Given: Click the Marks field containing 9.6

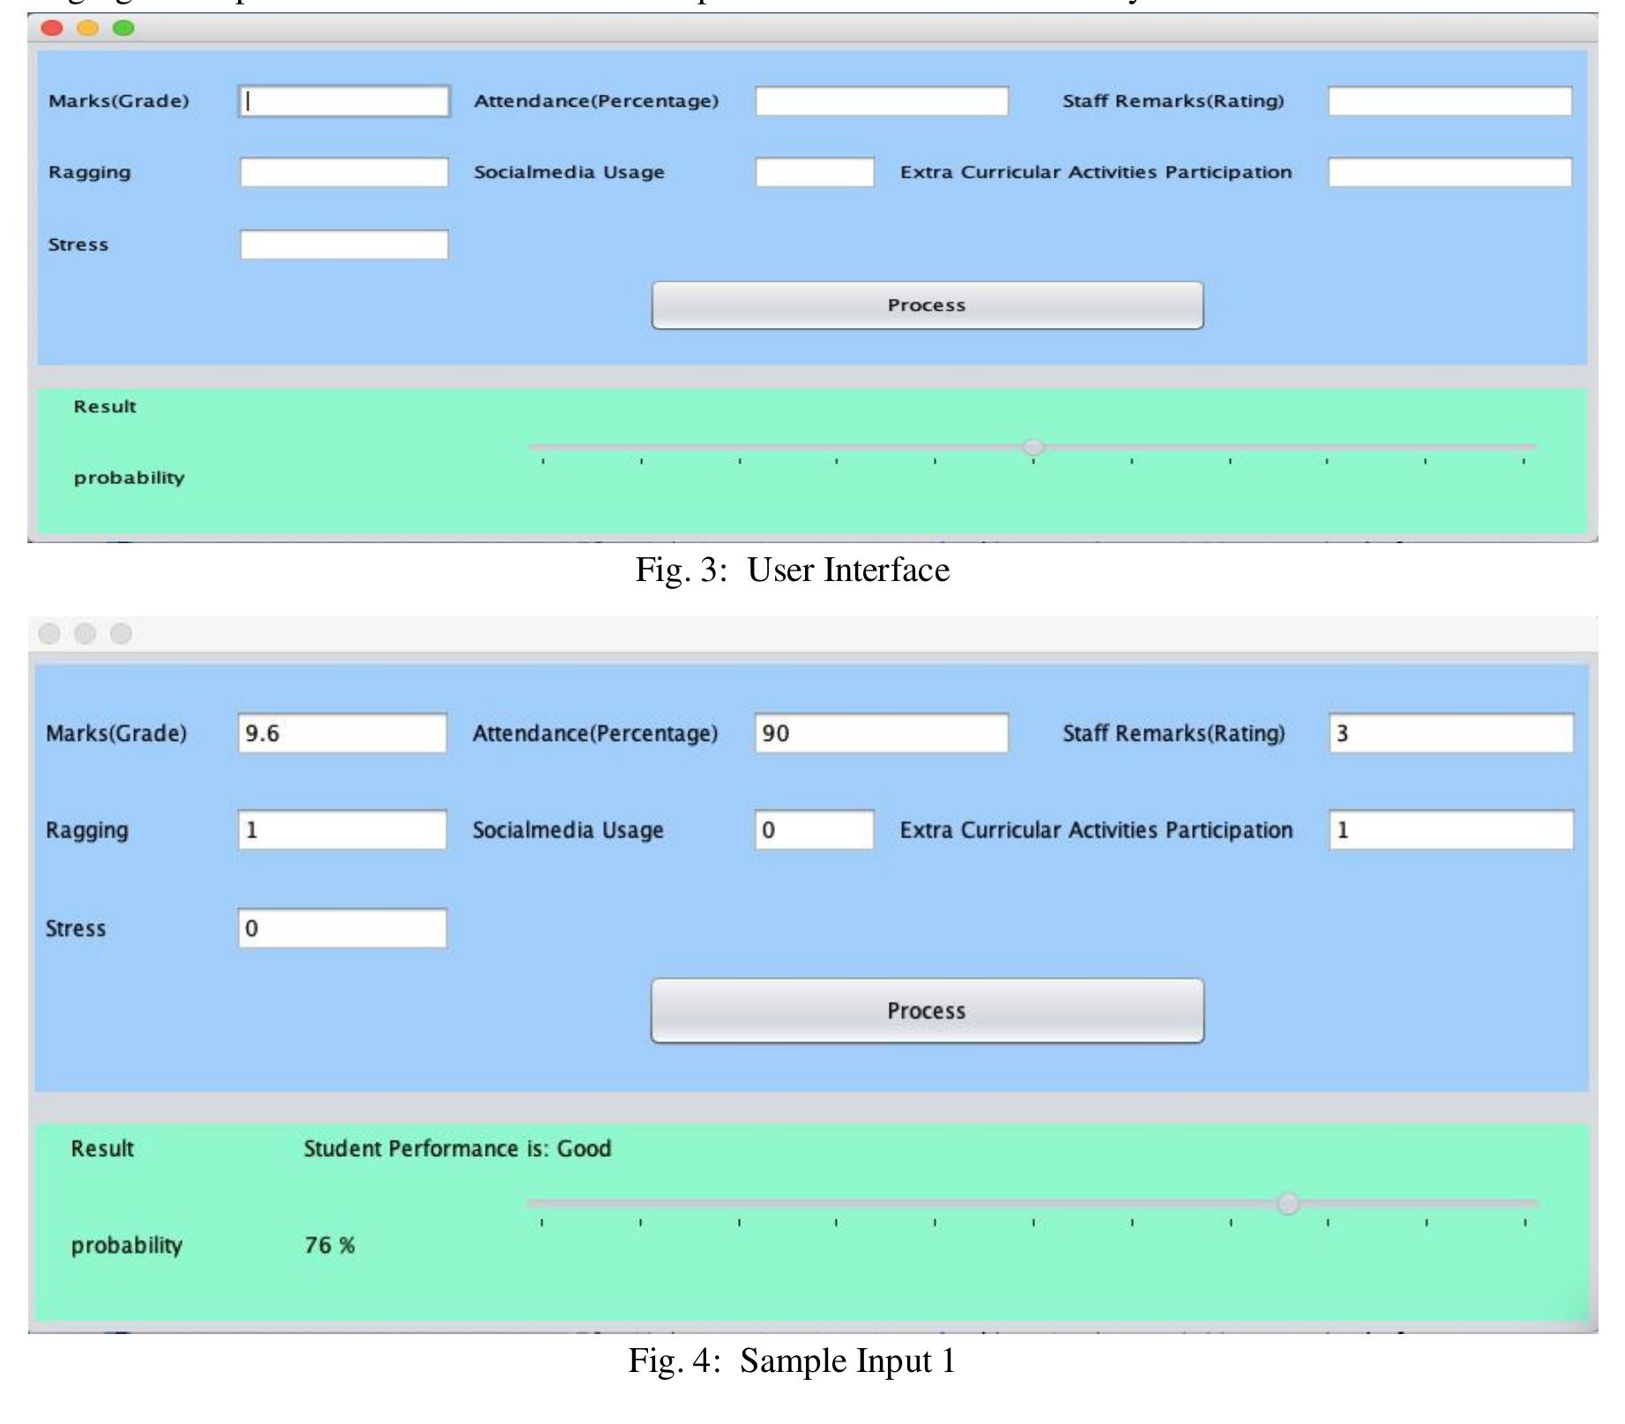Looking at the screenshot, I should tap(342, 733).
